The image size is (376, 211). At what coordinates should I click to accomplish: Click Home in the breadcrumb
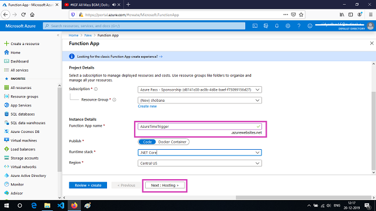pos(73,35)
